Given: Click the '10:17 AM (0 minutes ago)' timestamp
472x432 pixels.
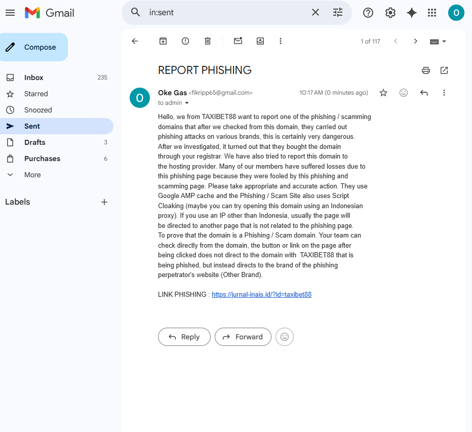Looking at the screenshot, I should [x=334, y=93].
